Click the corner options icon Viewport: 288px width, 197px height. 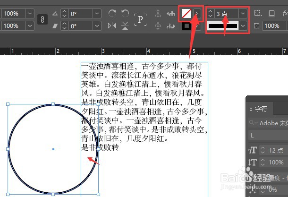[258, 13]
